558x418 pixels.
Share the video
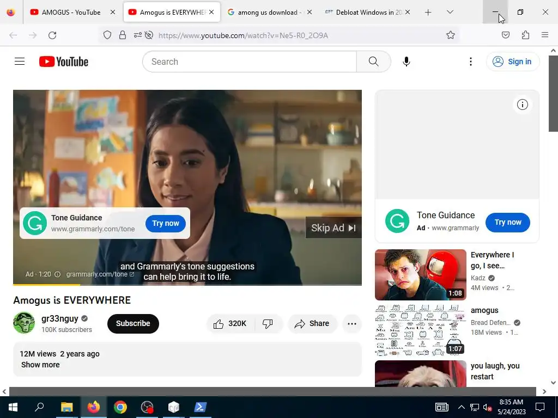pyautogui.click(x=312, y=323)
